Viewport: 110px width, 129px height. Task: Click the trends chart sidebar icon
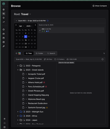[4, 22]
